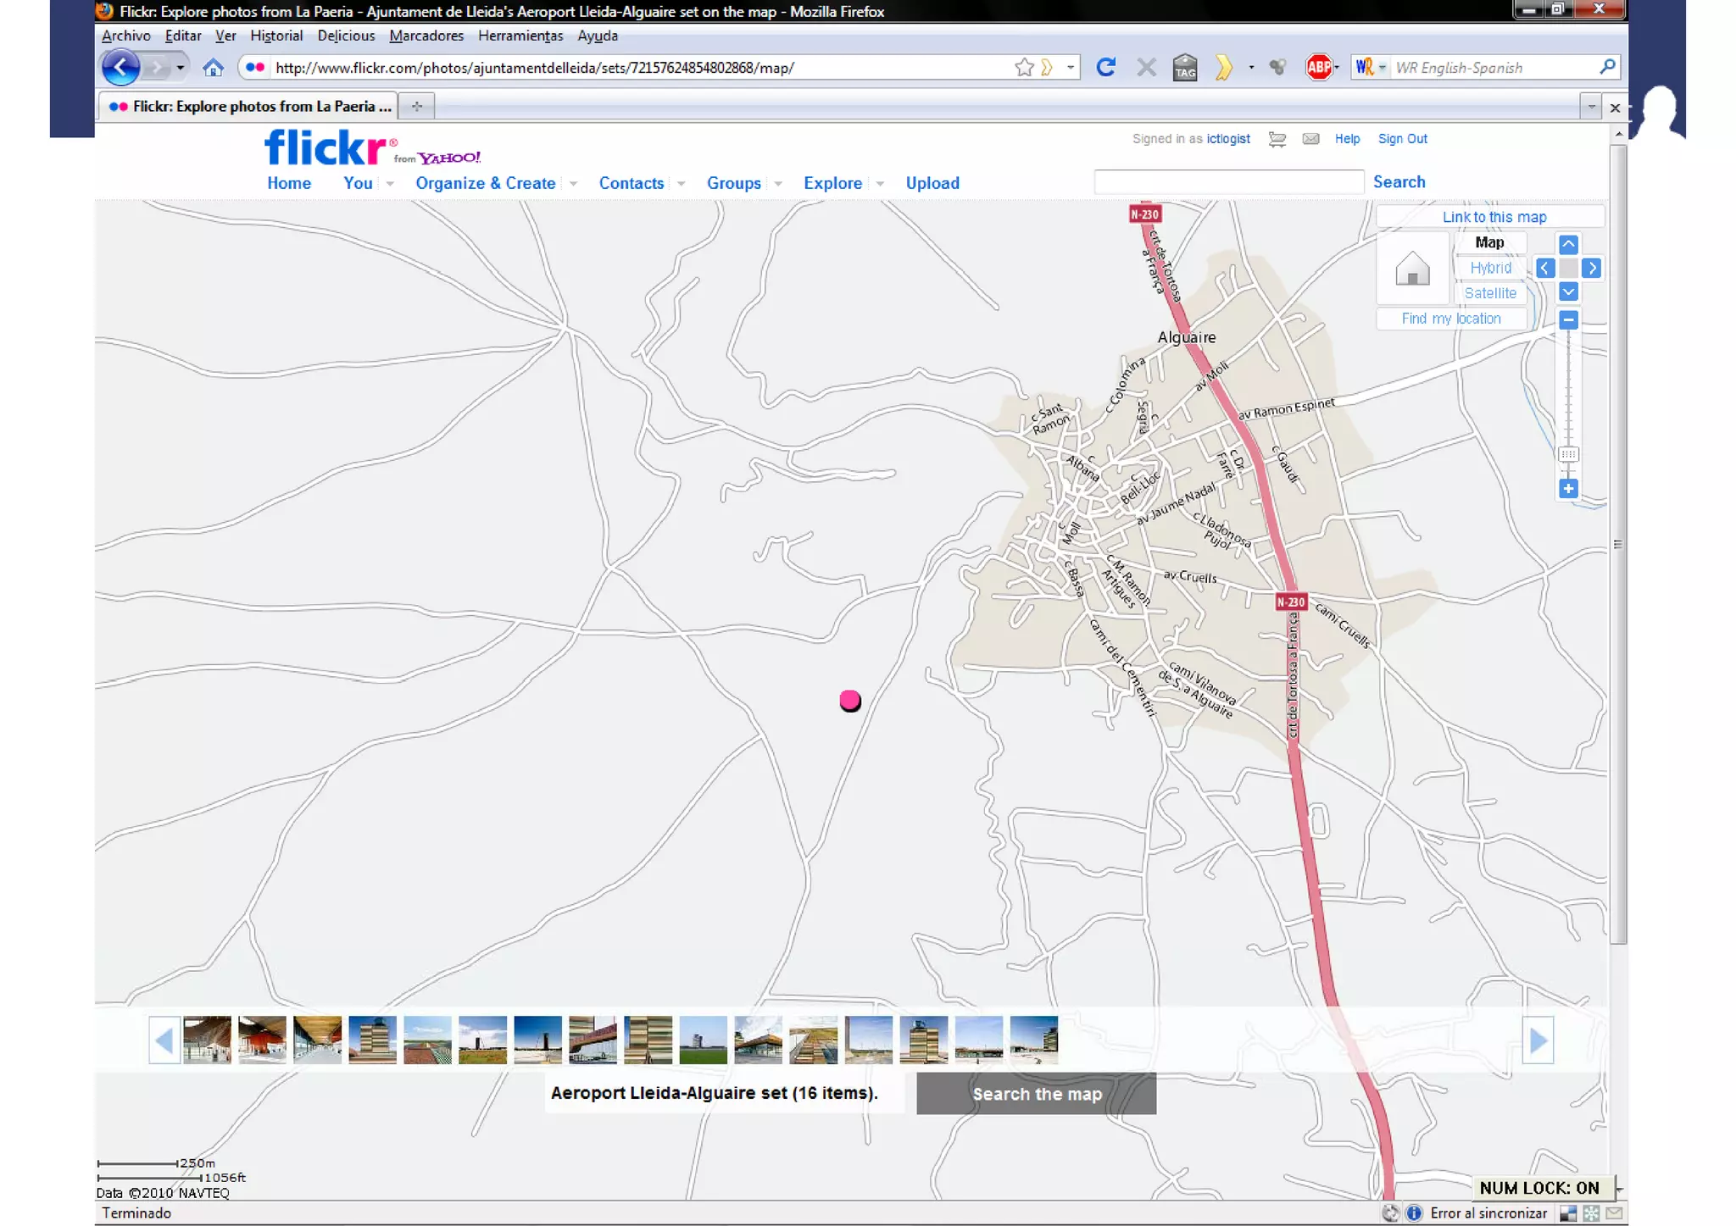The height and width of the screenshot is (1226, 1736).
Task: Open Organize & Create dropdown arrow
Action: click(574, 184)
